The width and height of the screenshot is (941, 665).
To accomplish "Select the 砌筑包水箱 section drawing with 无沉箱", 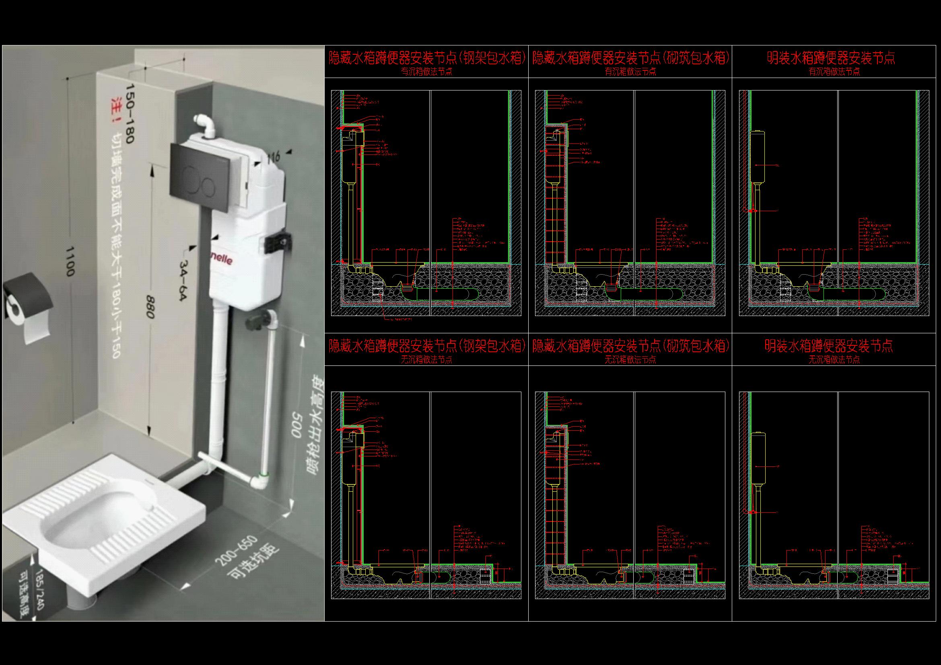I will 630,495.
